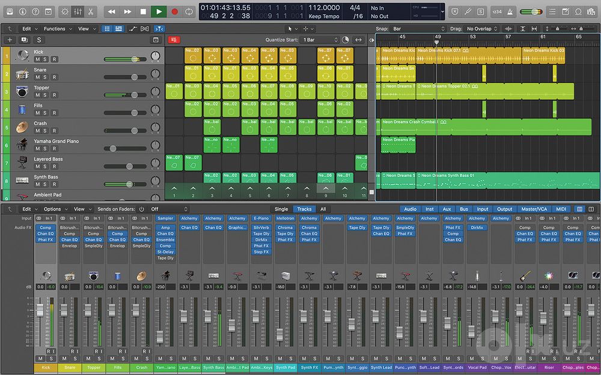The image size is (601, 375).
Task: Hide the Mixer using the faders icon
Action: pos(78,12)
